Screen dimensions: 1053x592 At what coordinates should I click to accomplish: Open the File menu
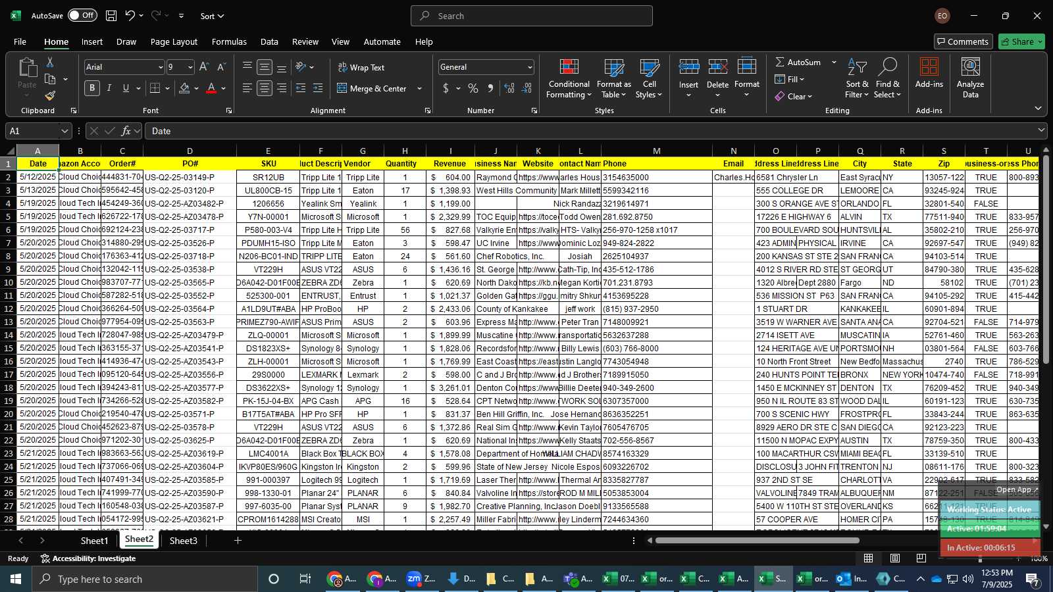coord(20,41)
